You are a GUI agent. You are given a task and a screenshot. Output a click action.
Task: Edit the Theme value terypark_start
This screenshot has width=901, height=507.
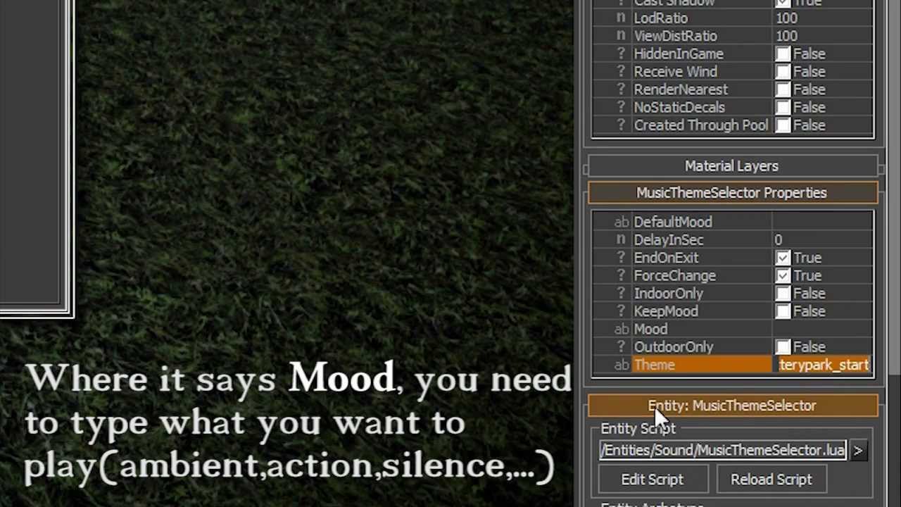824,365
